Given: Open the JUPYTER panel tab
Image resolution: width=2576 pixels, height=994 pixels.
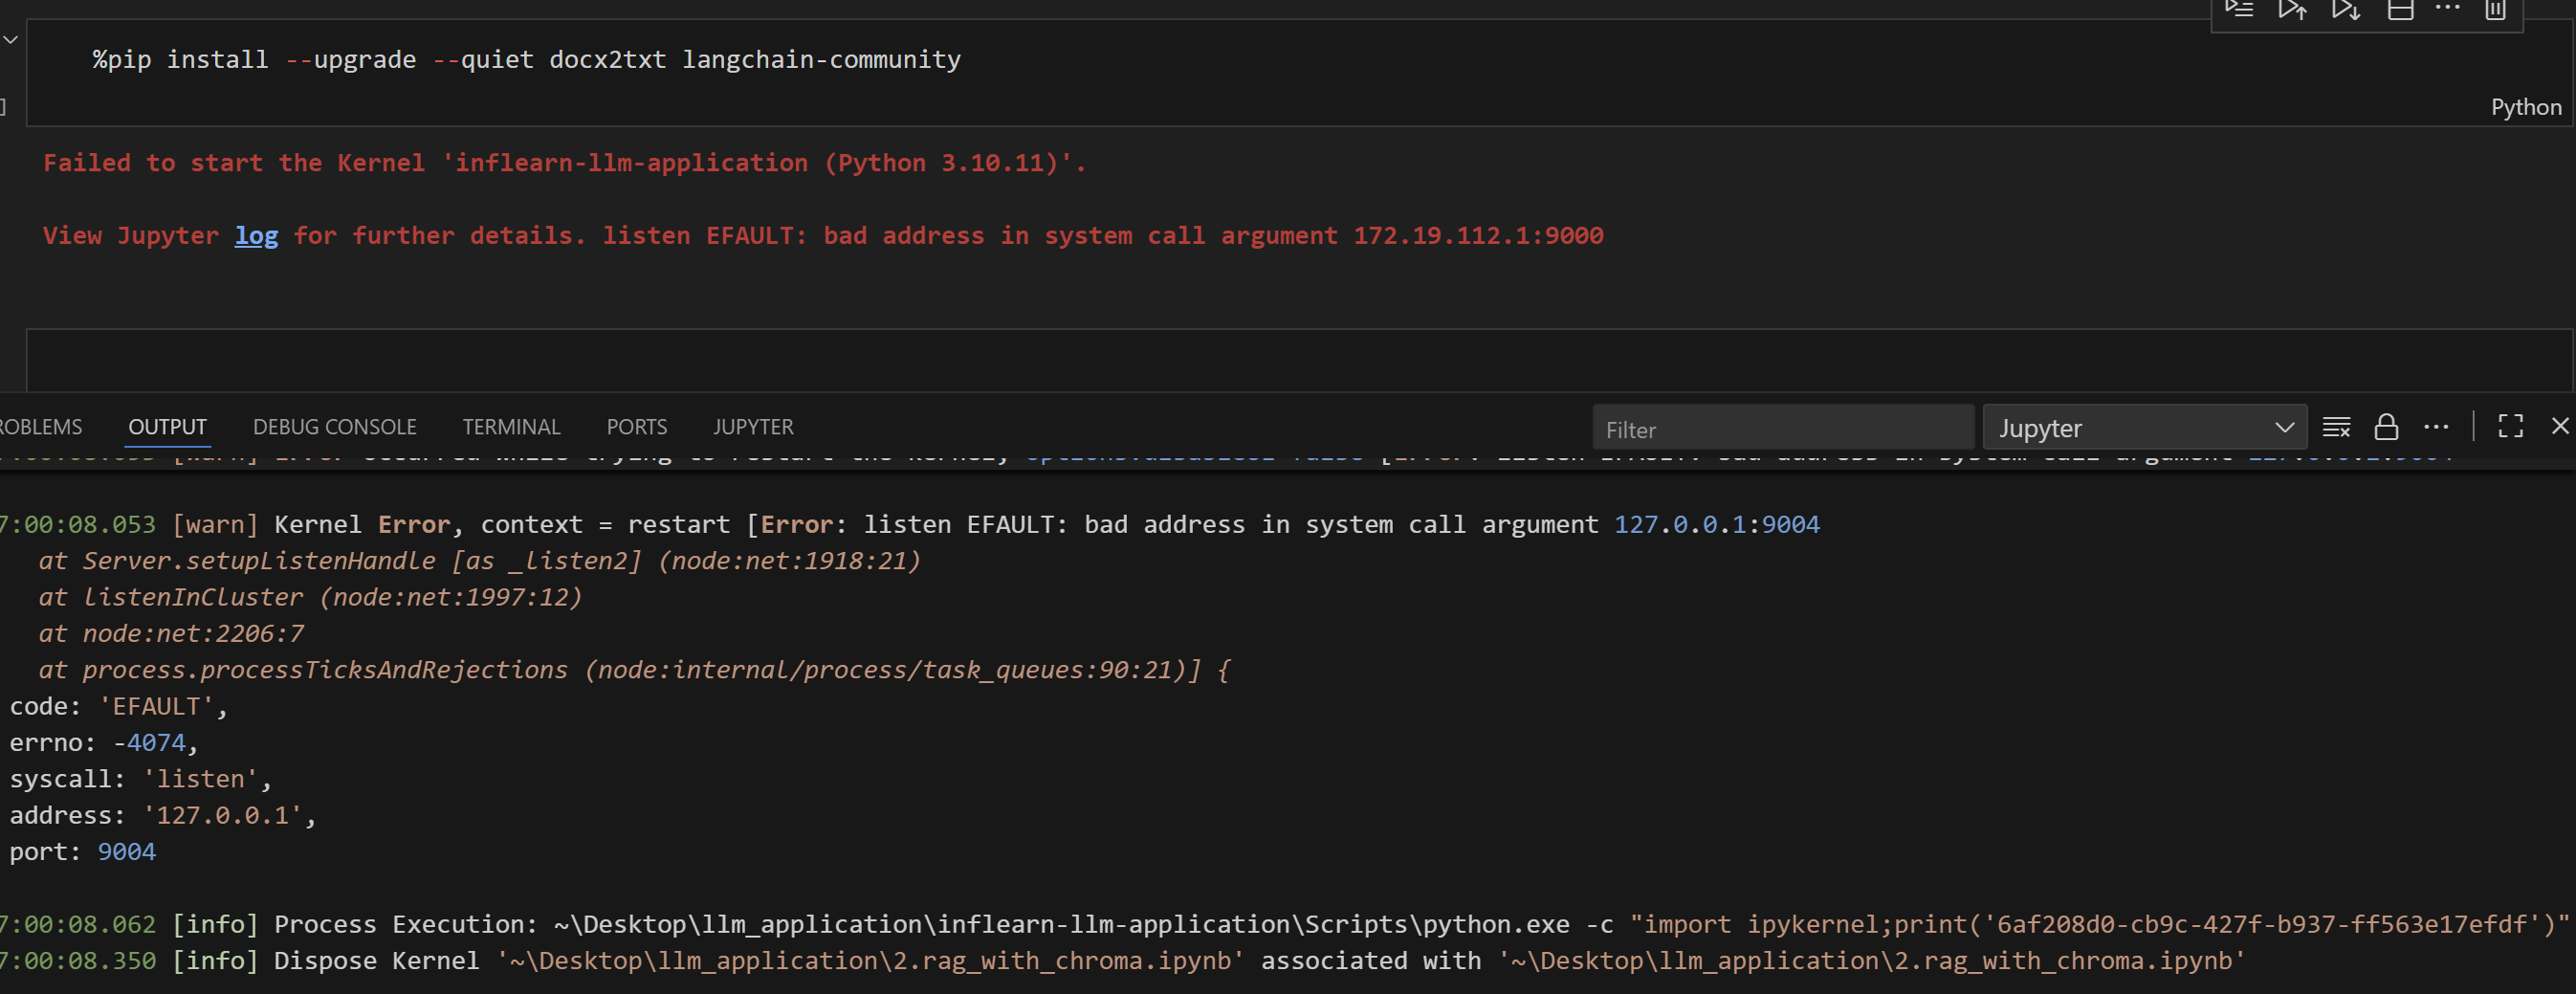Looking at the screenshot, I should (x=752, y=427).
